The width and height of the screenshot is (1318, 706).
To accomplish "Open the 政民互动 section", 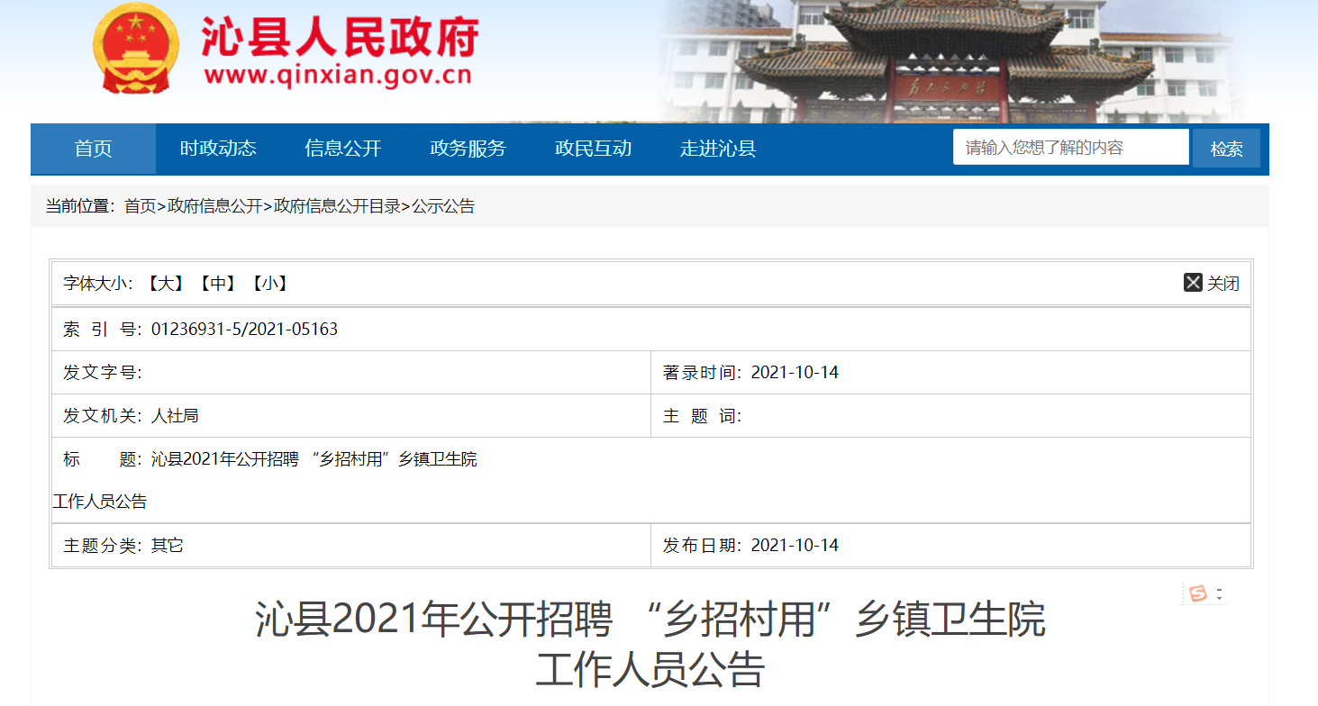I will [x=593, y=149].
